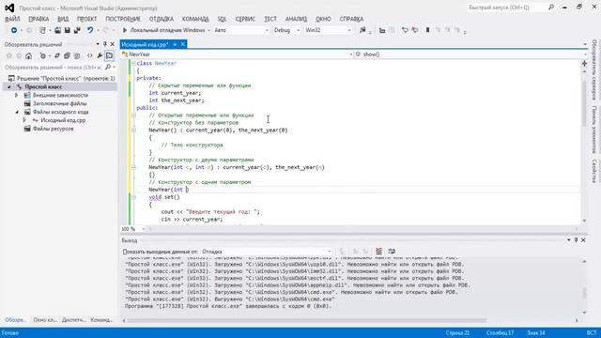Toggle the pin on the source code tab

(175, 44)
